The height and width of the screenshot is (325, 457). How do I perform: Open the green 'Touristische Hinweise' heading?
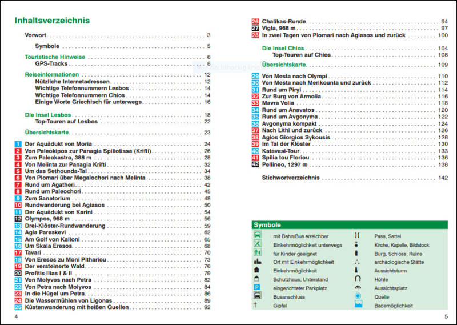118,57
